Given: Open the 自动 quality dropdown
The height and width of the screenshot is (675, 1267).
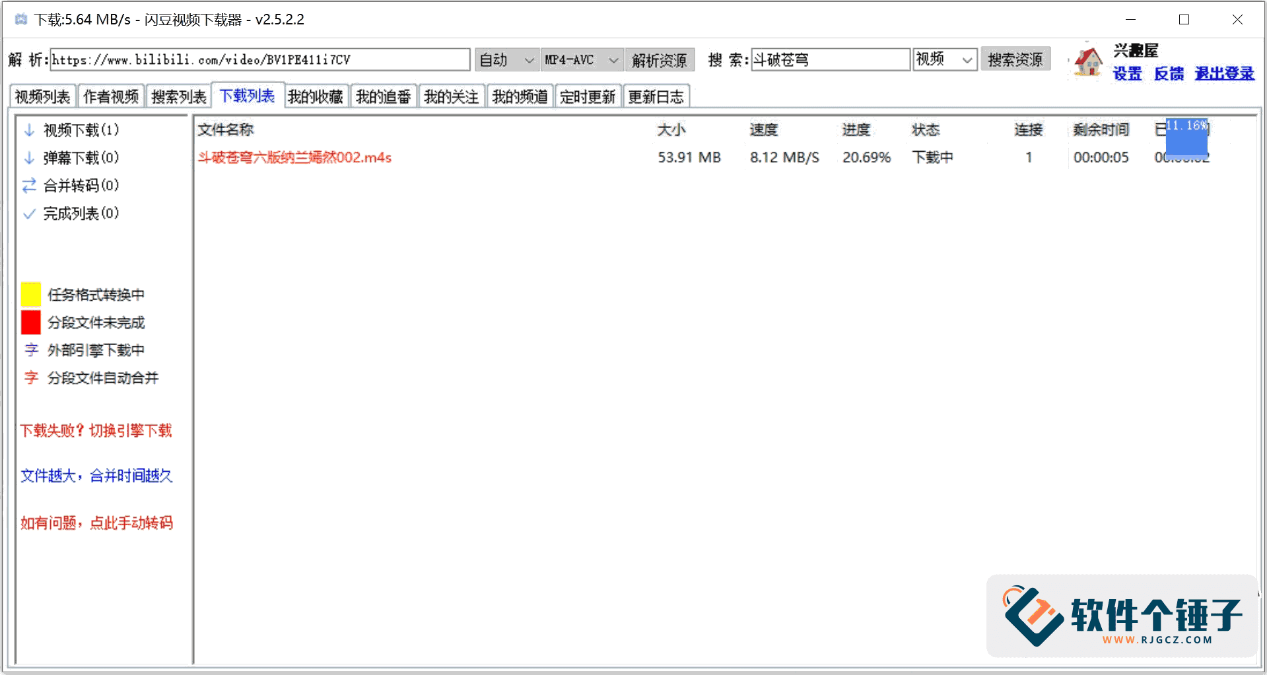Looking at the screenshot, I should point(506,60).
